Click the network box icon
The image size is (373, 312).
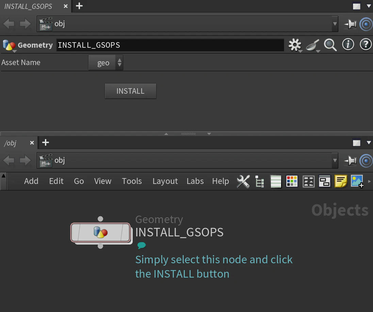coord(324,182)
